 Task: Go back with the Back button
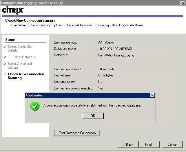click(x=128, y=144)
